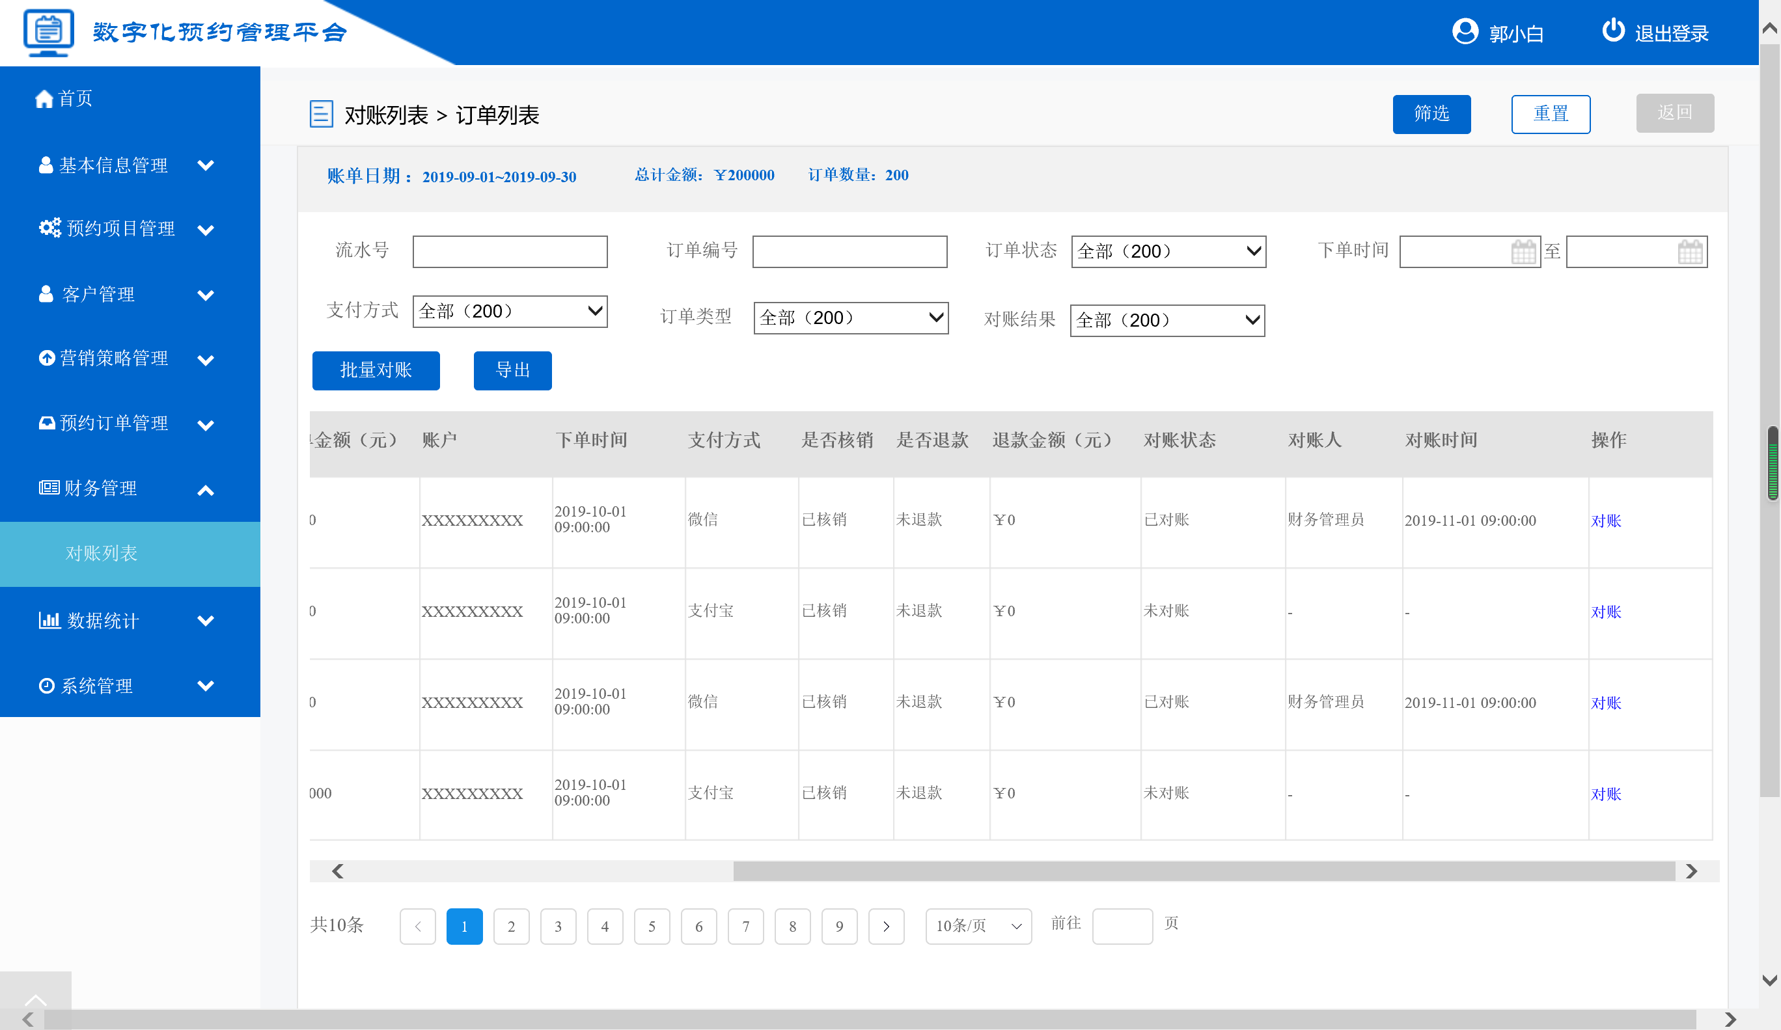Screen dimensions: 1781x1030
Task: Click the person icon for 基本信息管理
Action: pyautogui.click(x=46, y=165)
